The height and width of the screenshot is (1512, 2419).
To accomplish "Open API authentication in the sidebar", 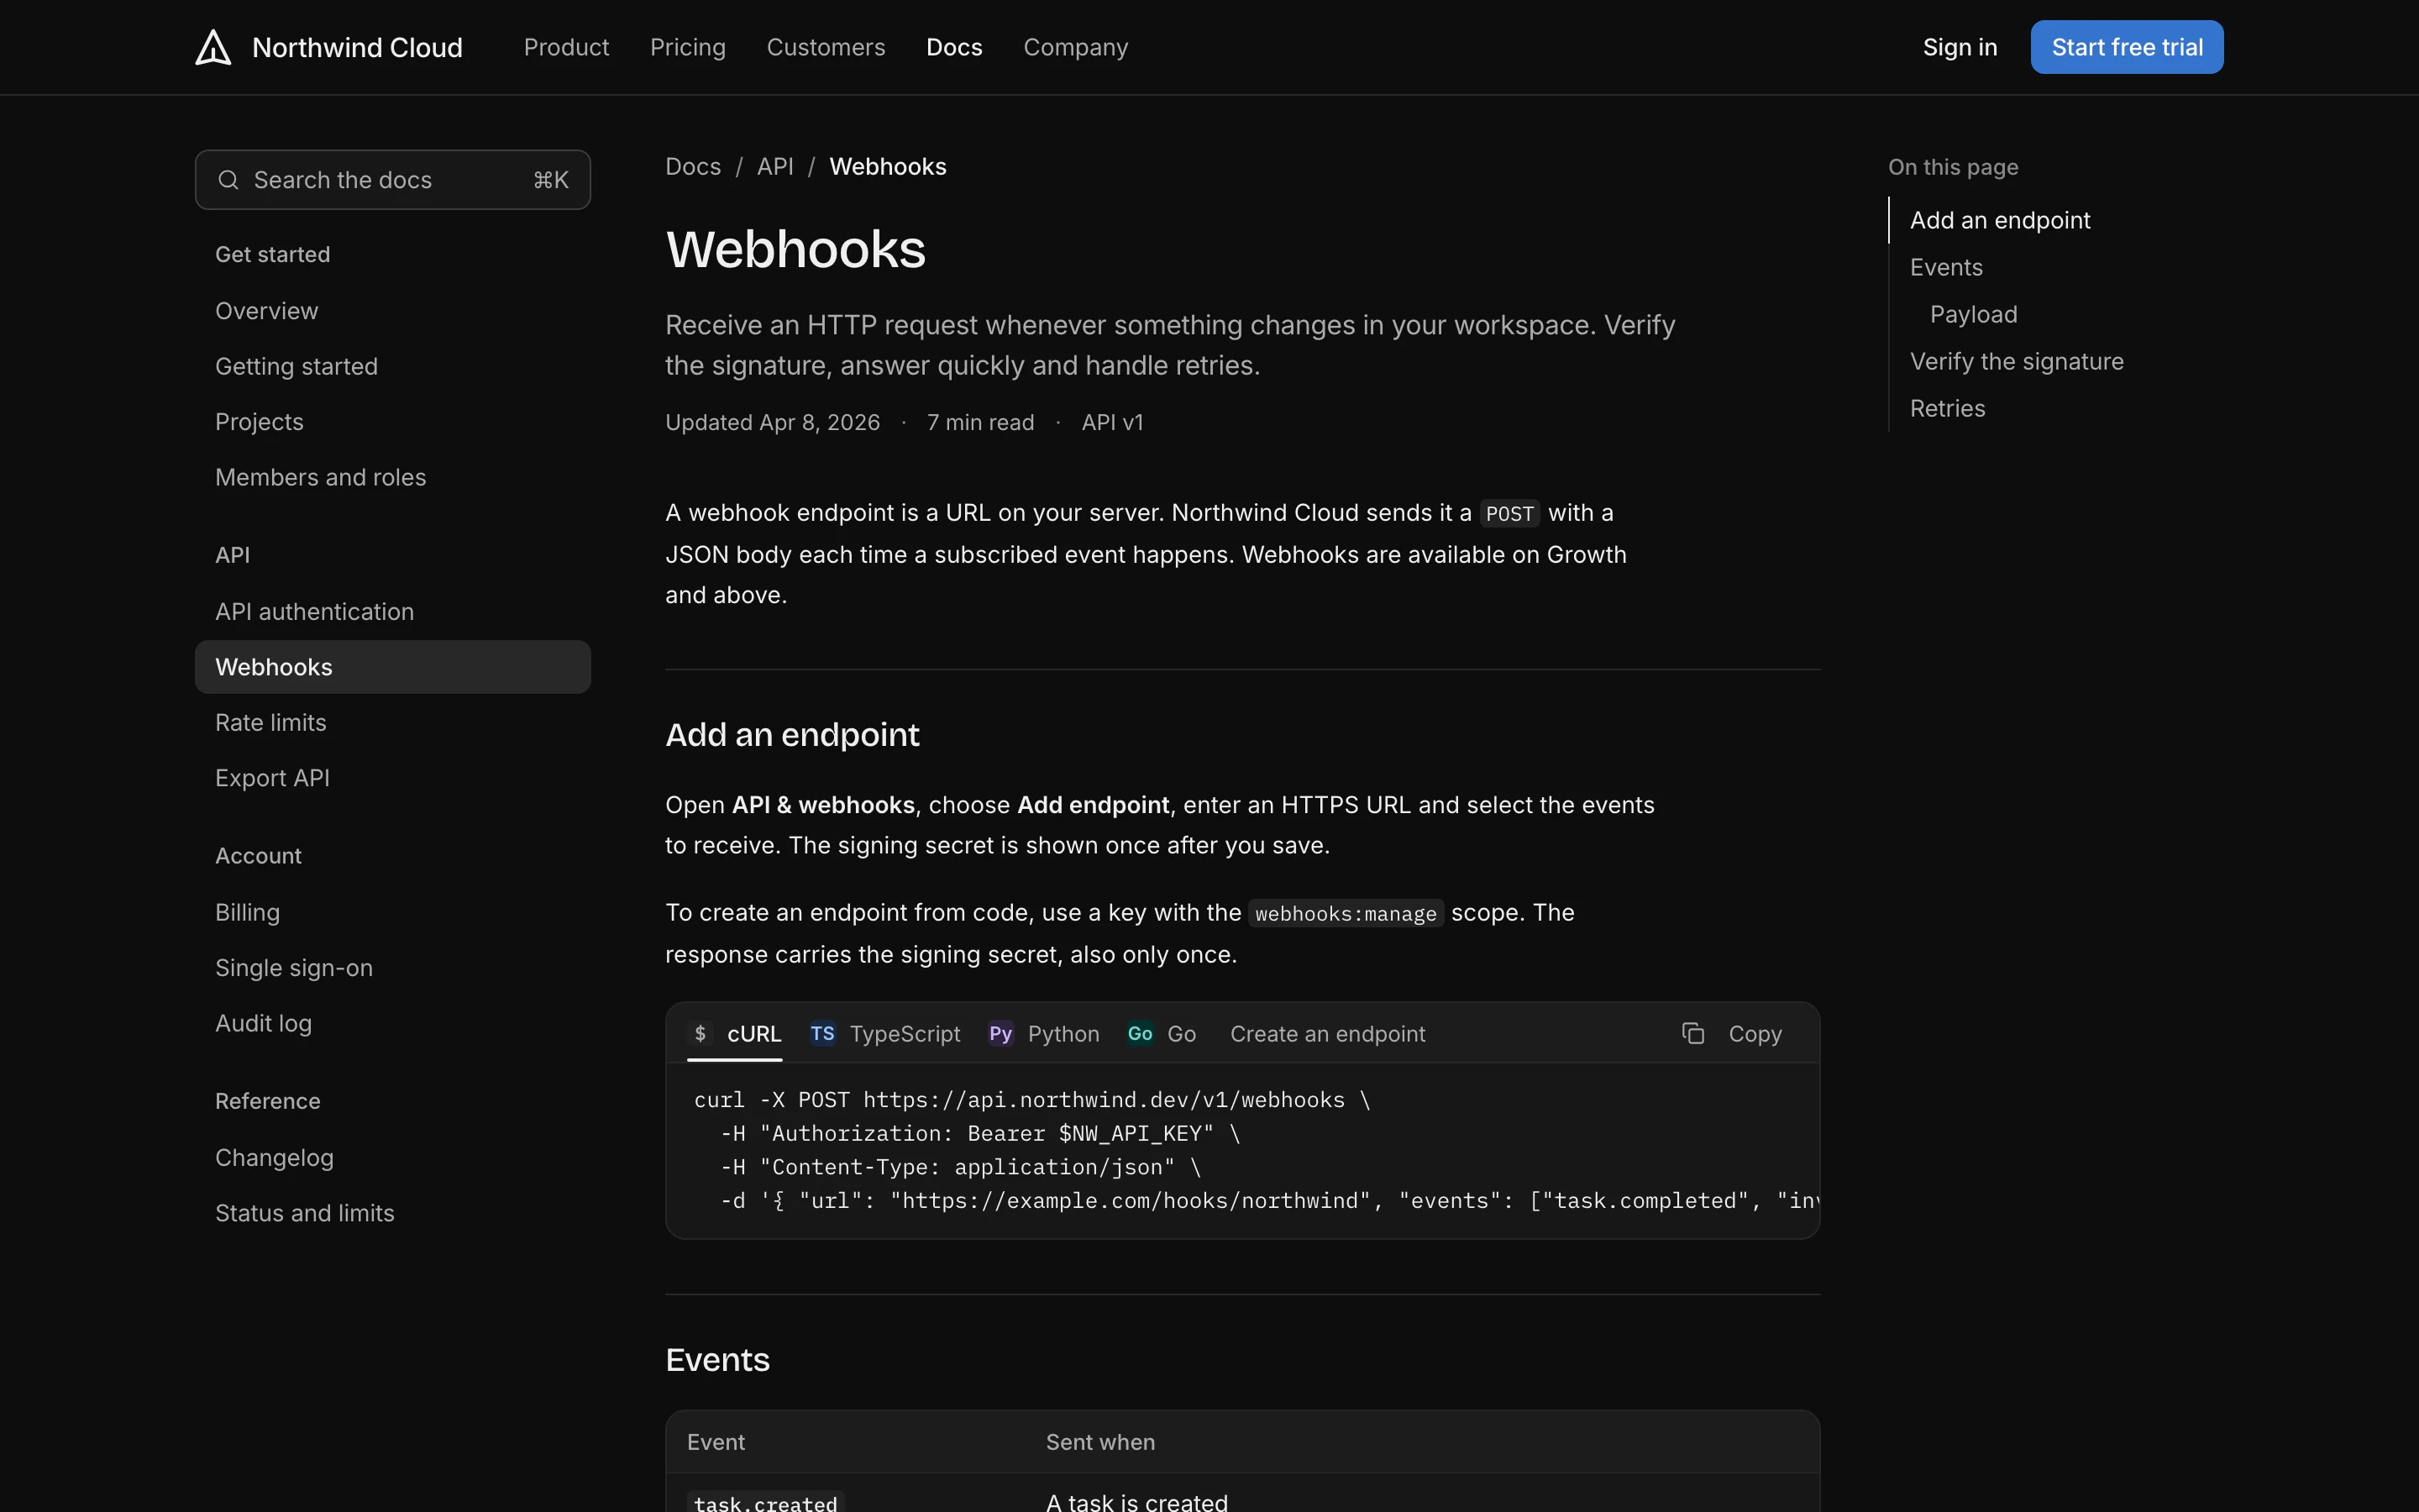I will [x=393, y=612].
